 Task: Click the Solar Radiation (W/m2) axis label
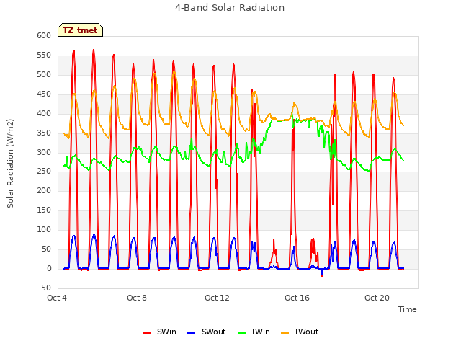(10, 164)
